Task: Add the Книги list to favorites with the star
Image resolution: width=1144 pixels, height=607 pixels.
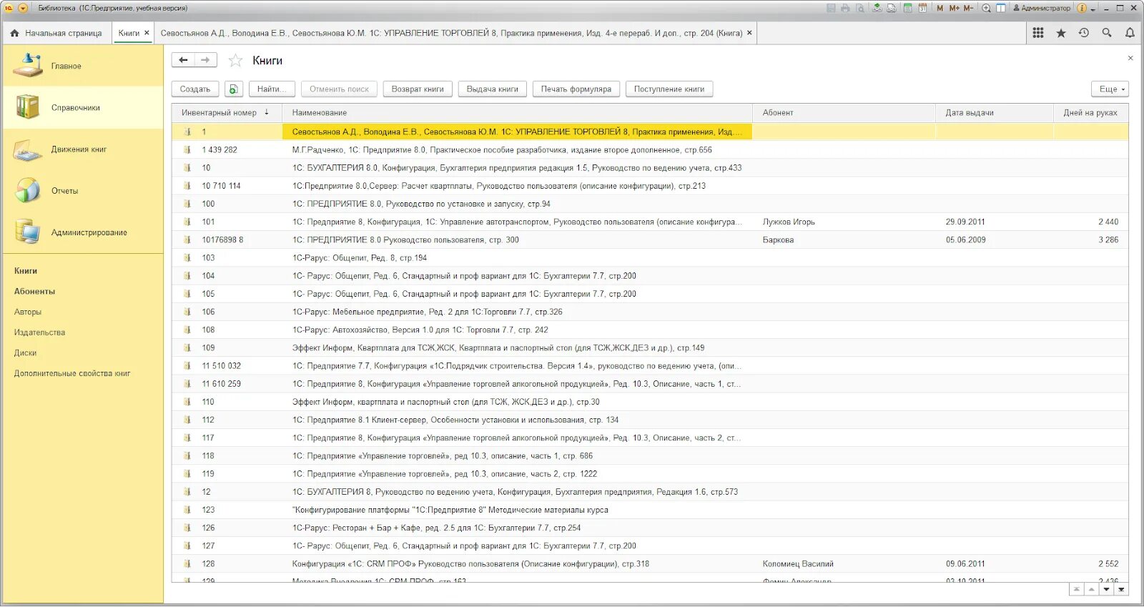Action: [235, 61]
